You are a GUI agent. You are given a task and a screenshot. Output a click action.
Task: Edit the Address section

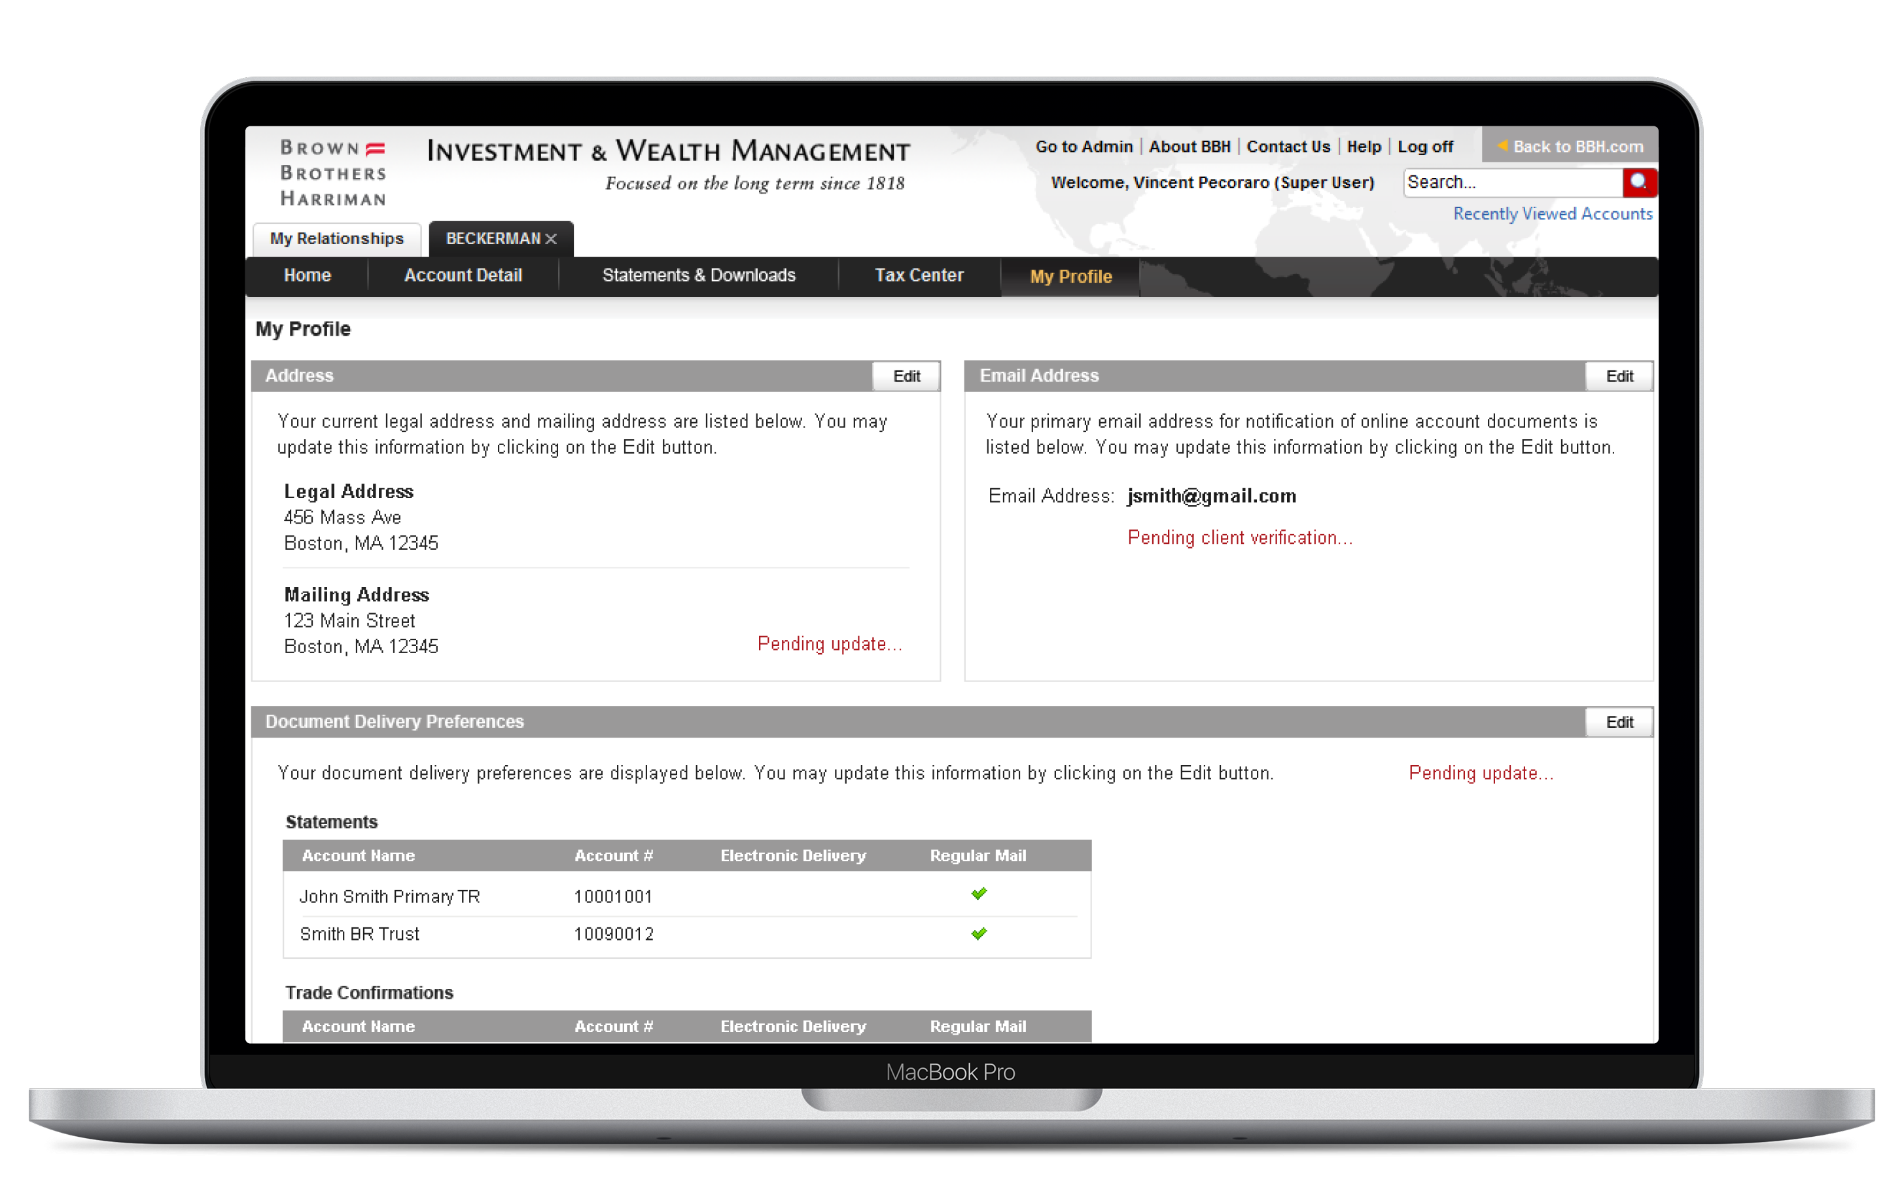point(906,376)
